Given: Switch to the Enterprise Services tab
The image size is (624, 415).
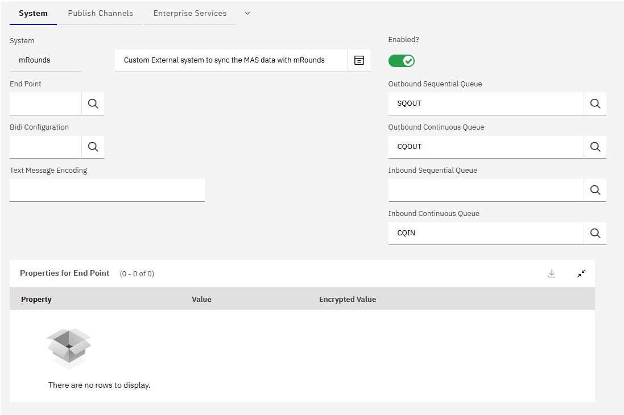Looking at the screenshot, I should click(190, 13).
